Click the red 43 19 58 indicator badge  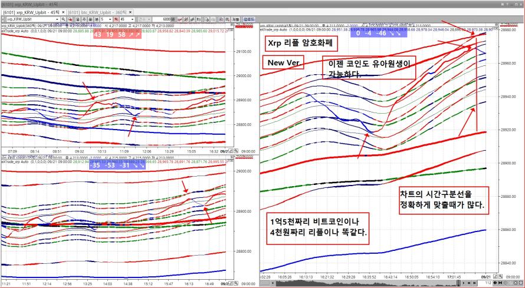tap(116, 34)
